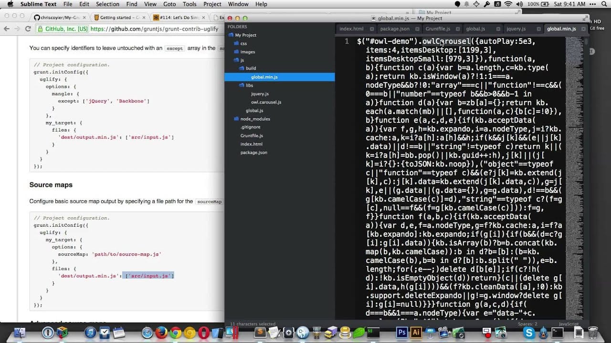Open jquery.js in the sidebar
611x343 pixels.
tap(260, 94)
